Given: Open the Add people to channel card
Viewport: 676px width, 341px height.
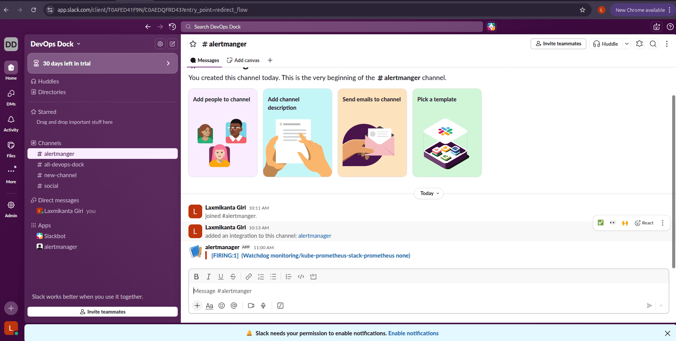Looking at the screenshot, I should [223, 133].
